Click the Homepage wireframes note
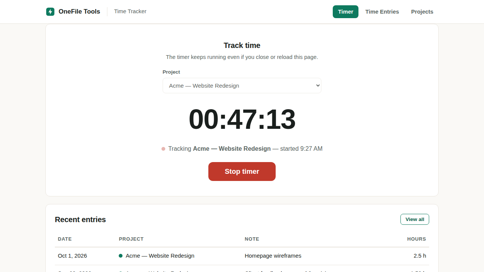Screen dimensions: 484x272 tap(273, 256)
